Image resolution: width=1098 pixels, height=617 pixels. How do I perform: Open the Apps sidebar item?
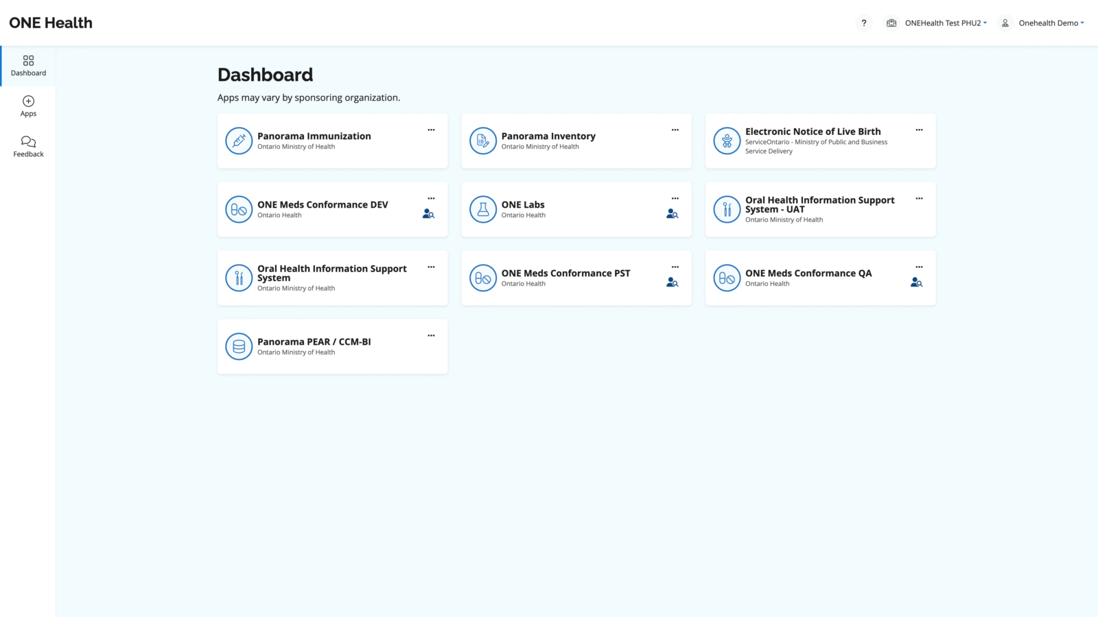click(28, 106)
